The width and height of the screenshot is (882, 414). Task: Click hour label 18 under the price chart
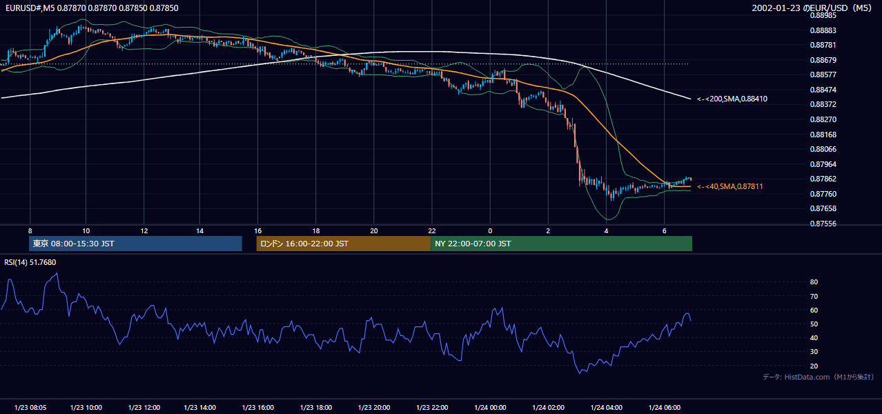coord(315,230)
